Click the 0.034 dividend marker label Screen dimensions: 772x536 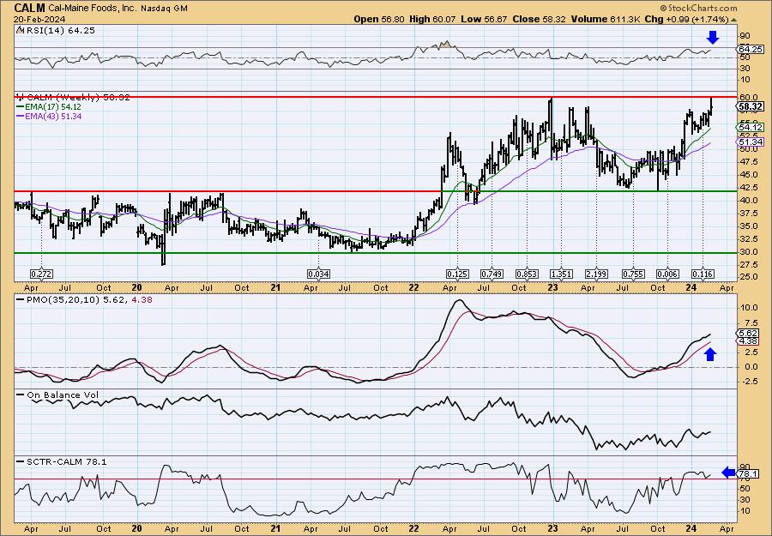(318, 274)
